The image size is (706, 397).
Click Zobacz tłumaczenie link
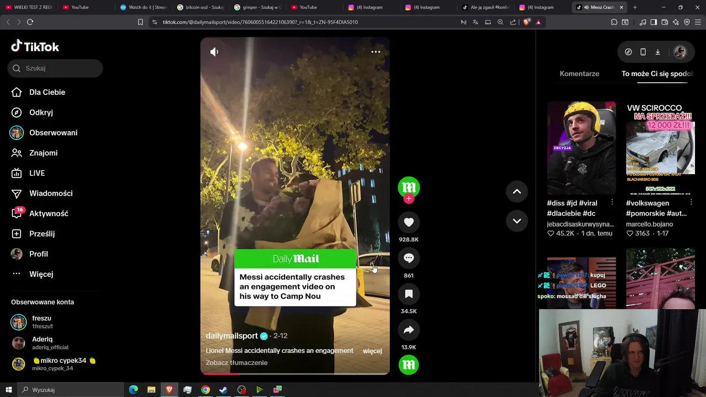(x=237, y=363)
